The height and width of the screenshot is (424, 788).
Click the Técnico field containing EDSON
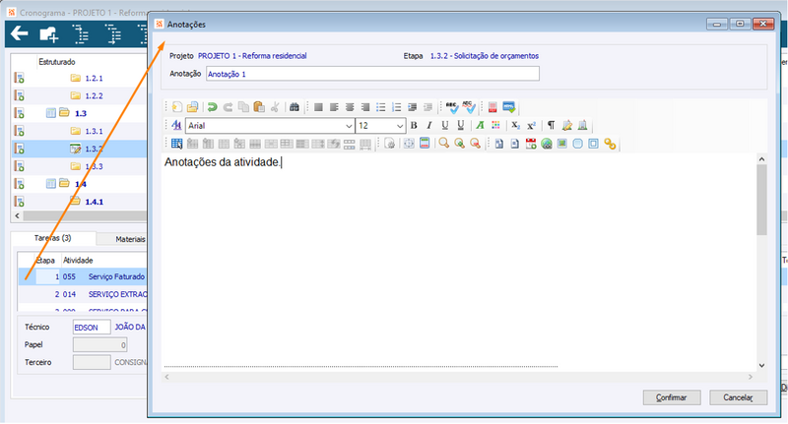point(92,328)
